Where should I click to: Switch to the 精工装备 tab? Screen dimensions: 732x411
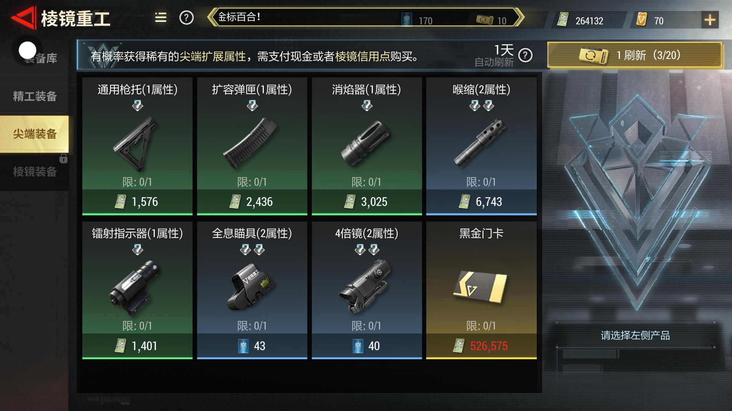[35, 96]
